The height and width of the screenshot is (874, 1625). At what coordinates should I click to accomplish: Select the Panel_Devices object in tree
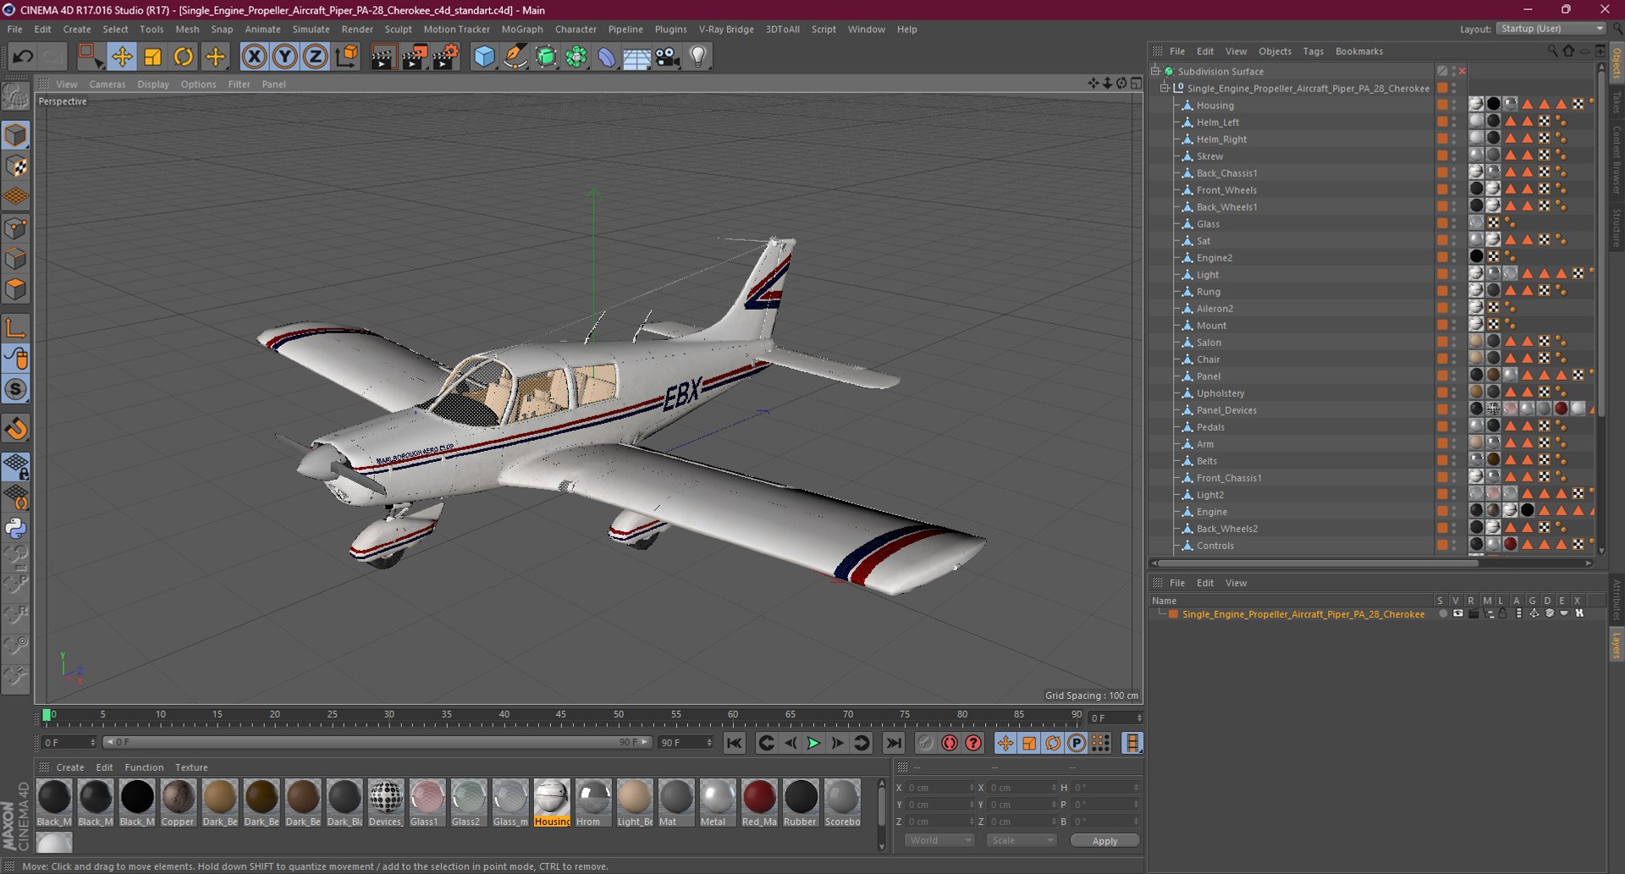click(1226, 410)
